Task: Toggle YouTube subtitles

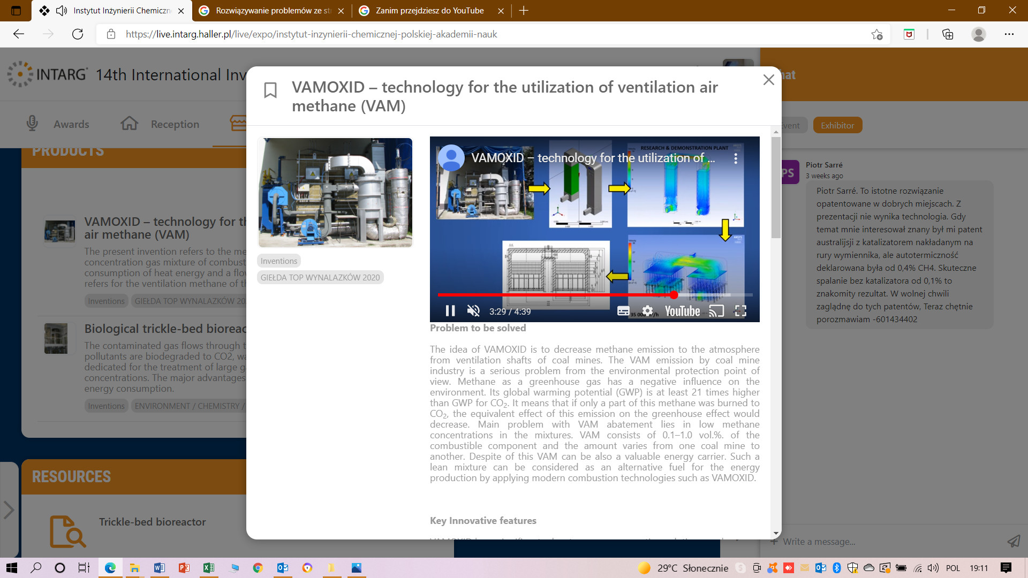Action: coord(623,311)
